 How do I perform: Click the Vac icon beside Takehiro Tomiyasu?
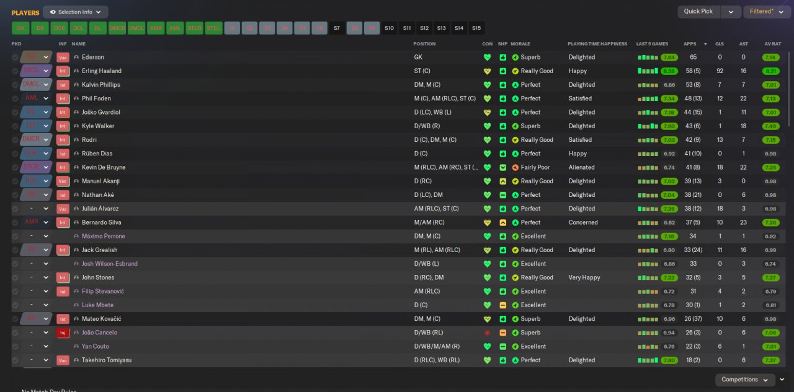coord(63,360)
